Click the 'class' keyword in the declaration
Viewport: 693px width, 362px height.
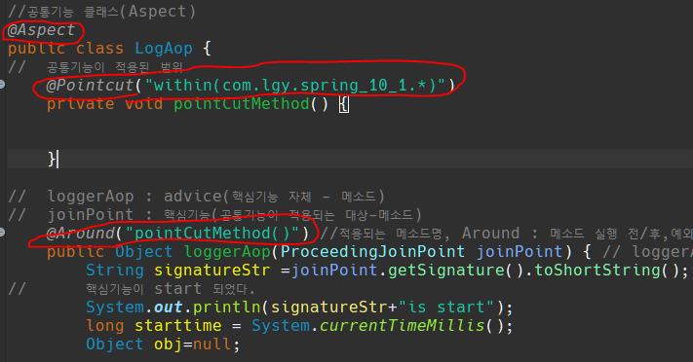99,48
